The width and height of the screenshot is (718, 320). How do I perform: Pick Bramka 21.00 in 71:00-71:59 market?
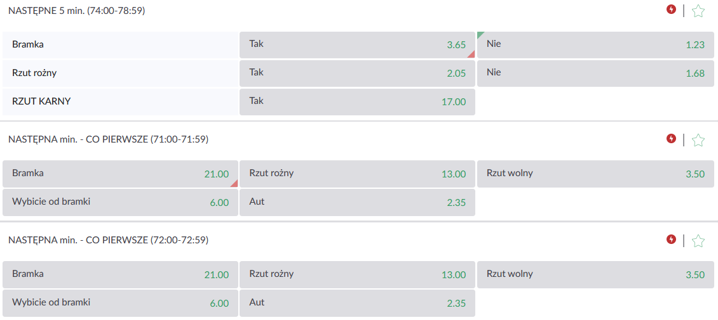(x=120, y=174)
